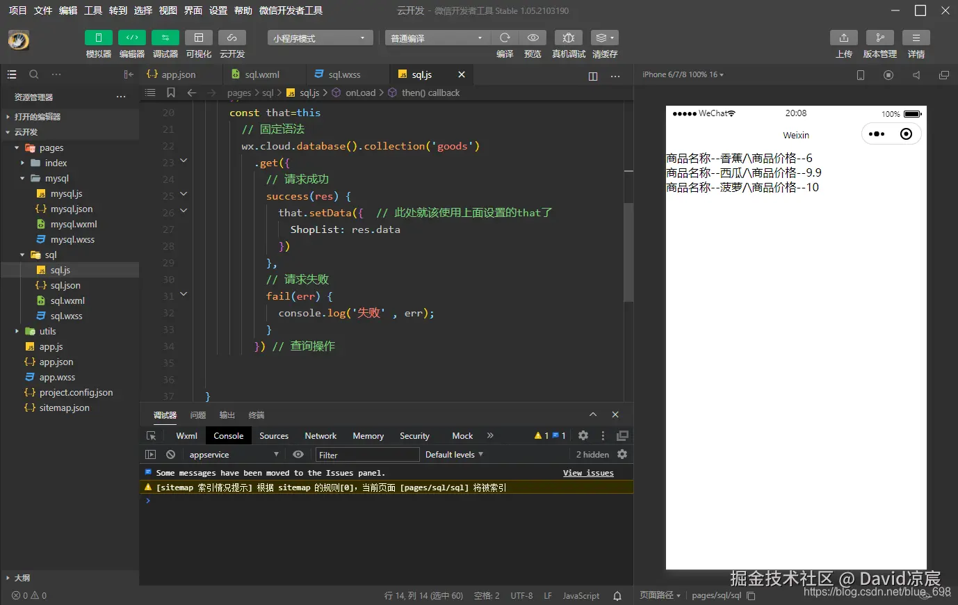Open the Network tab in debugger

pos(320,435)
